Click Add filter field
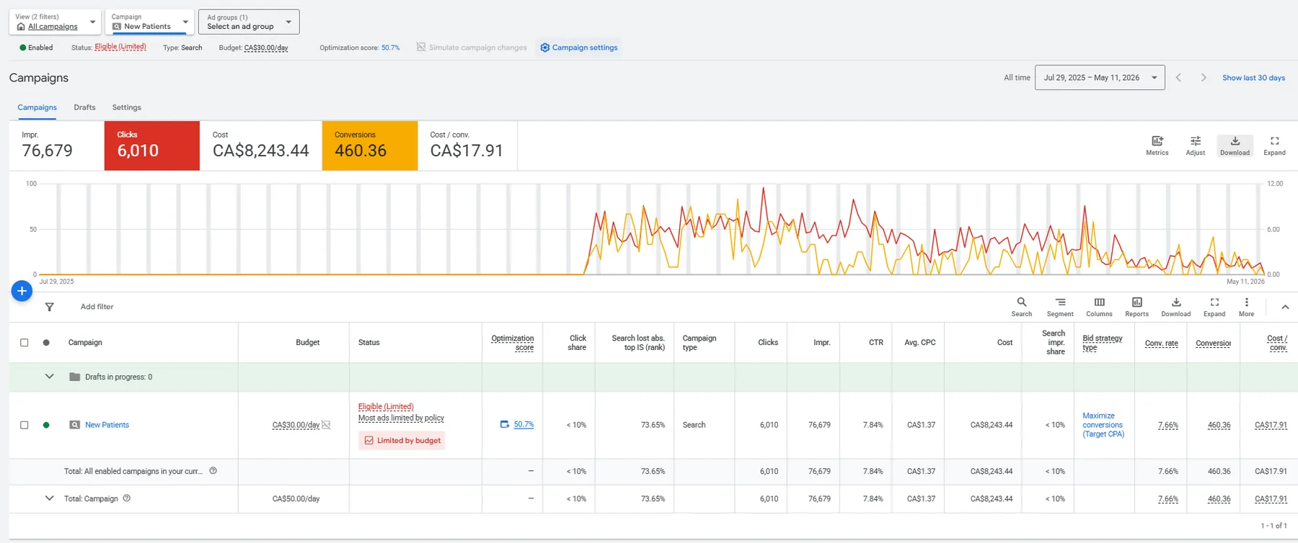 pyautogui.click(x=97, y=307)
